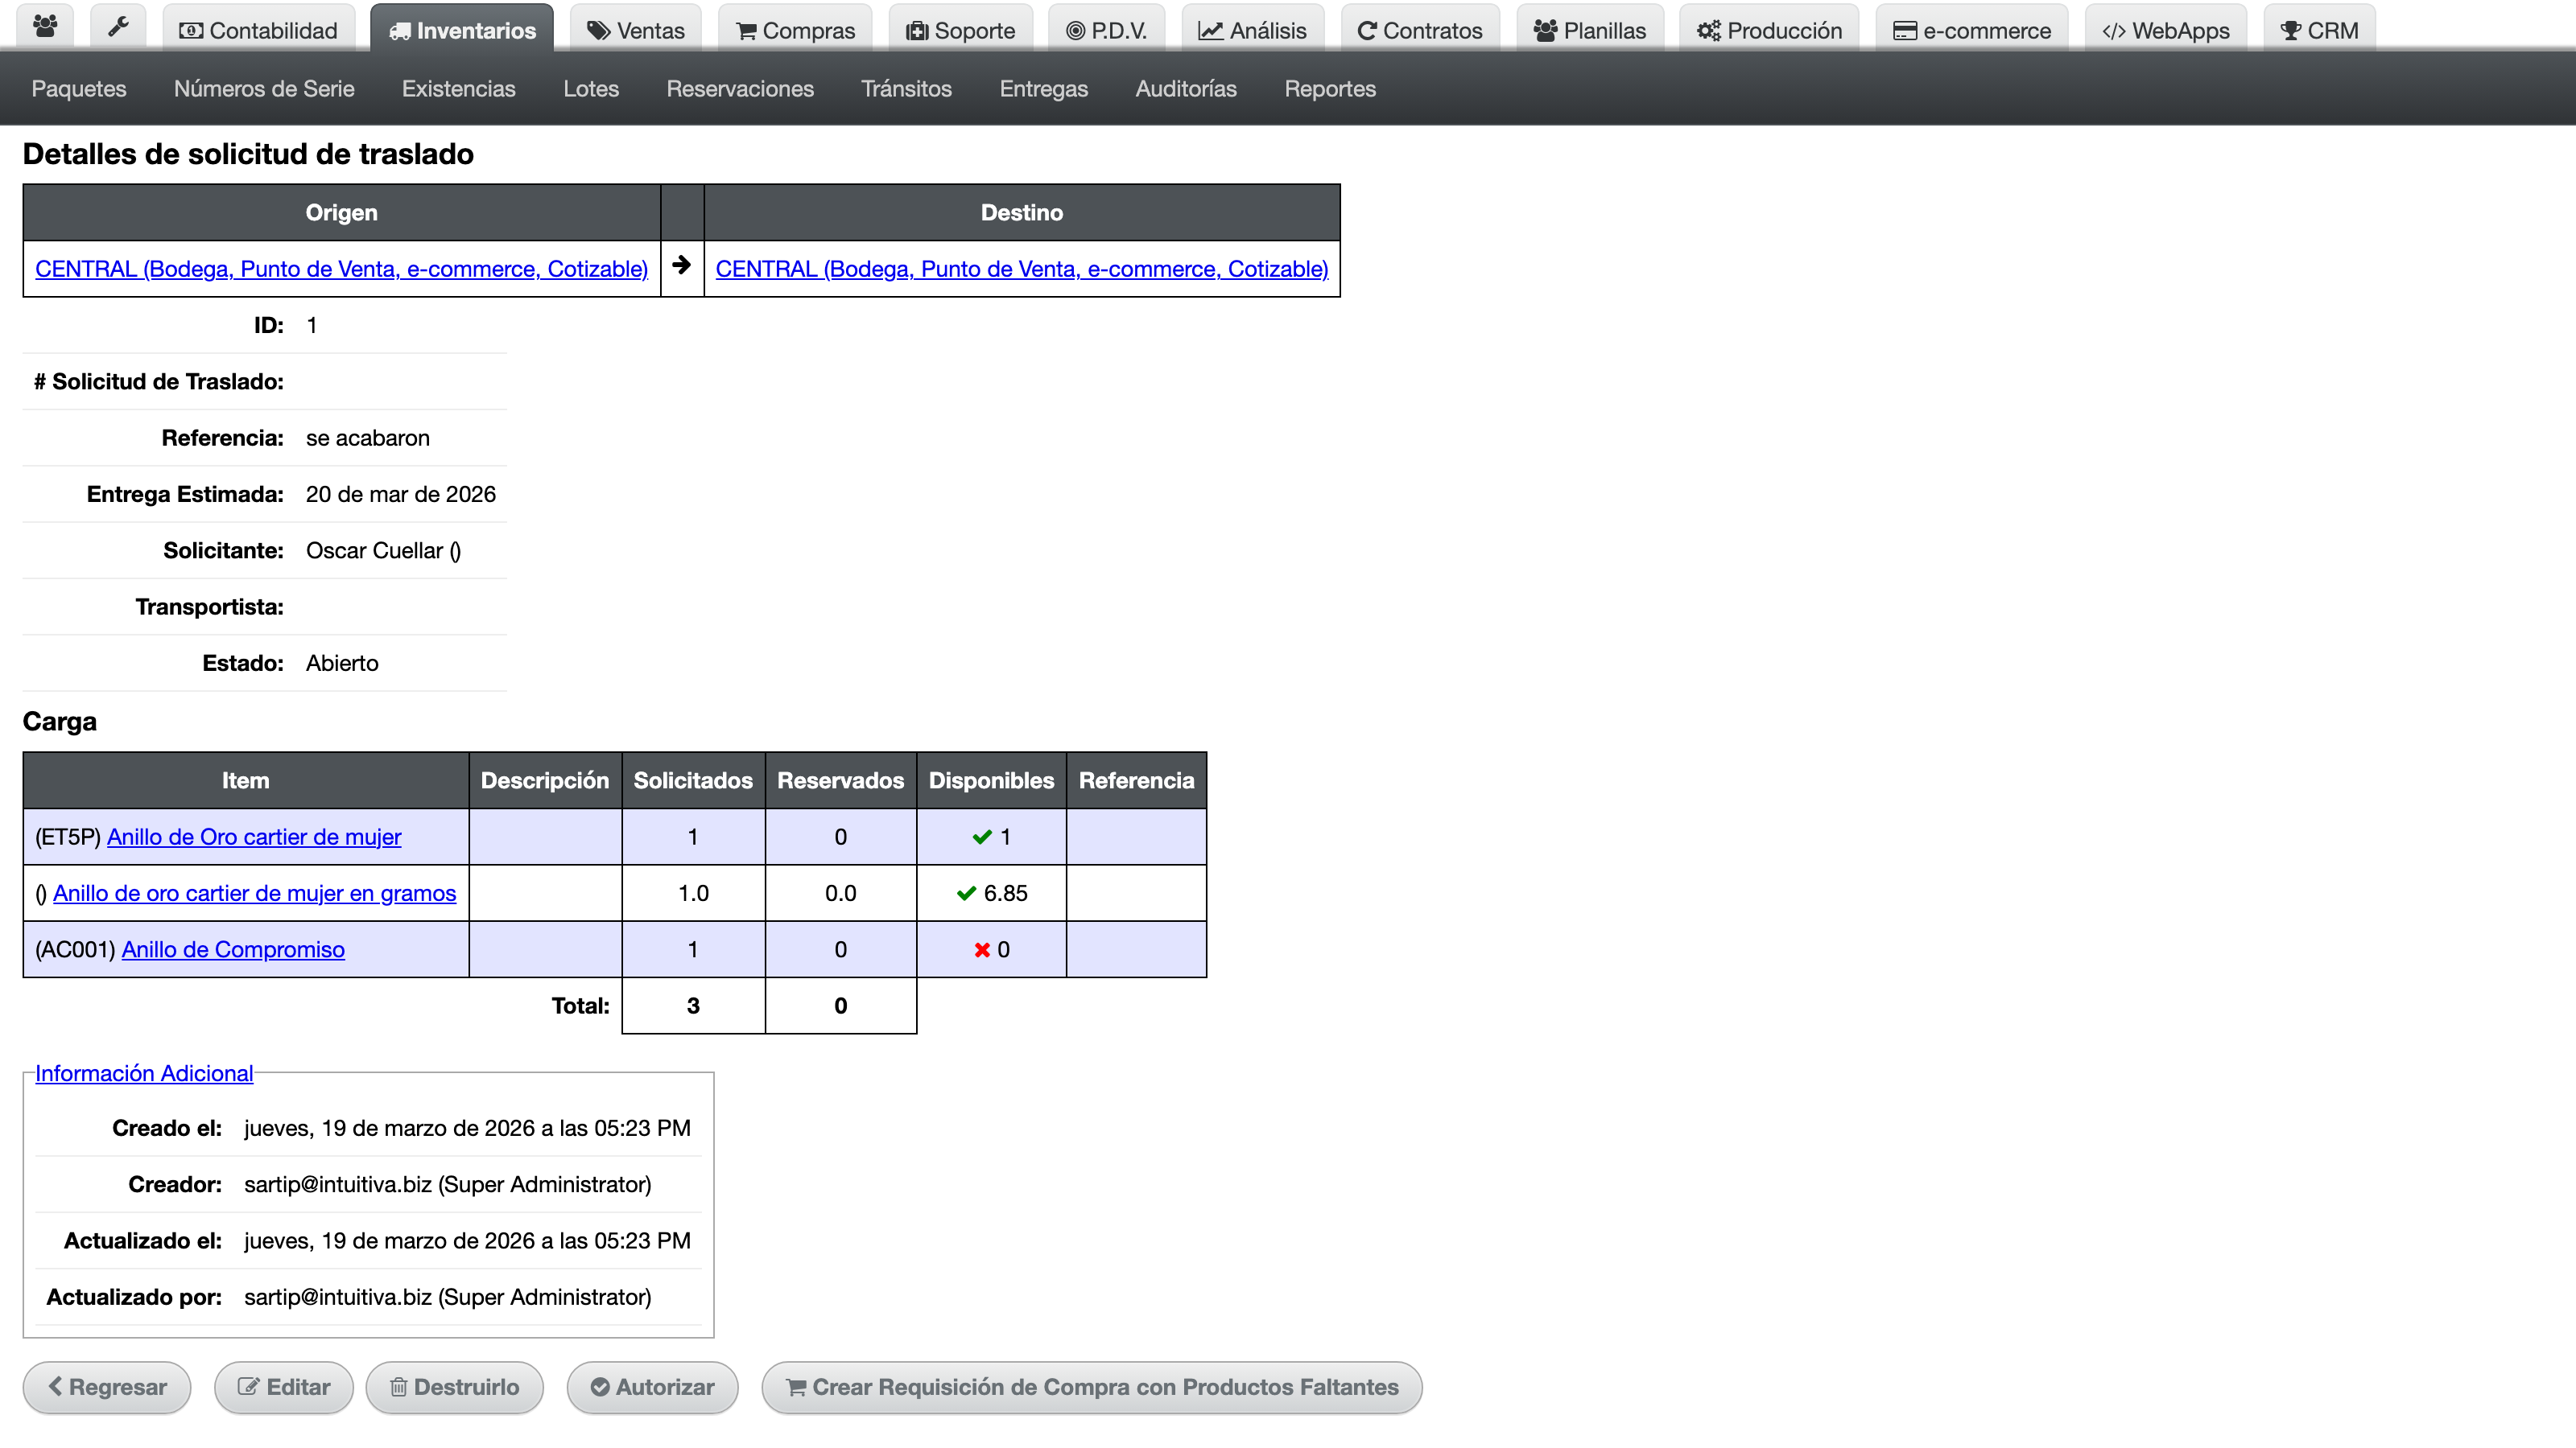Image resolution: width=2576 pixels, height=1448 pixels.
Task: Select the Descripción column header
Action: [x=545, y=780]
